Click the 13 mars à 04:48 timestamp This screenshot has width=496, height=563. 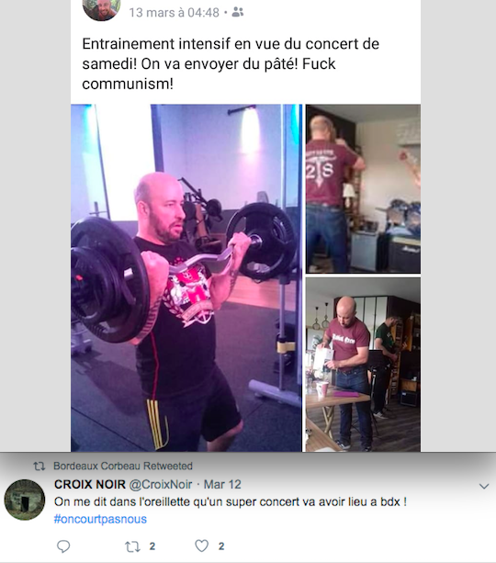click(x=174, y=13)
